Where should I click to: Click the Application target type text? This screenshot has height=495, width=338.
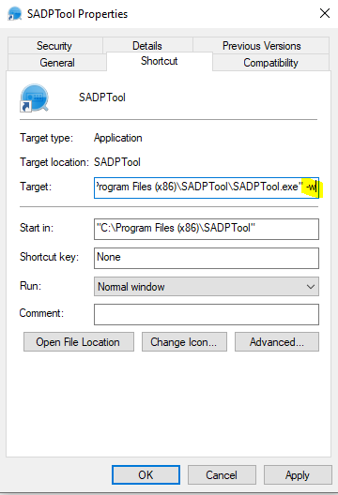coord(118,138)
